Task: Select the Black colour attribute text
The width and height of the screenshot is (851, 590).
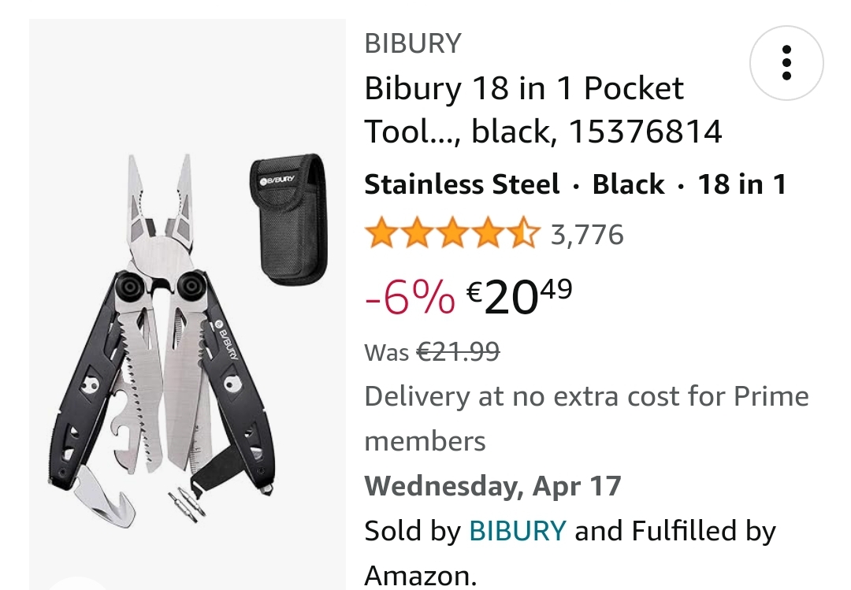Action: [x=628, y=184]
